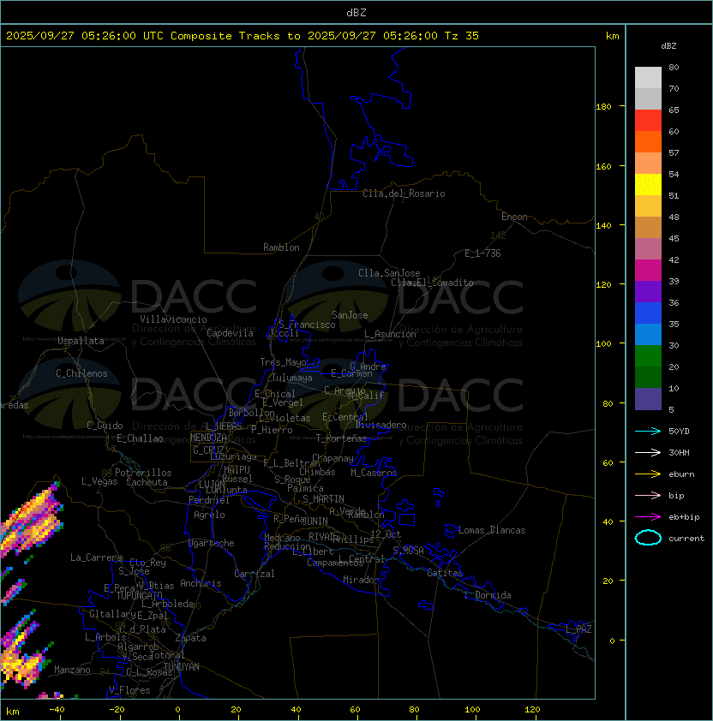Click the 80 label atop dBZ scale

tap(674, 67)
